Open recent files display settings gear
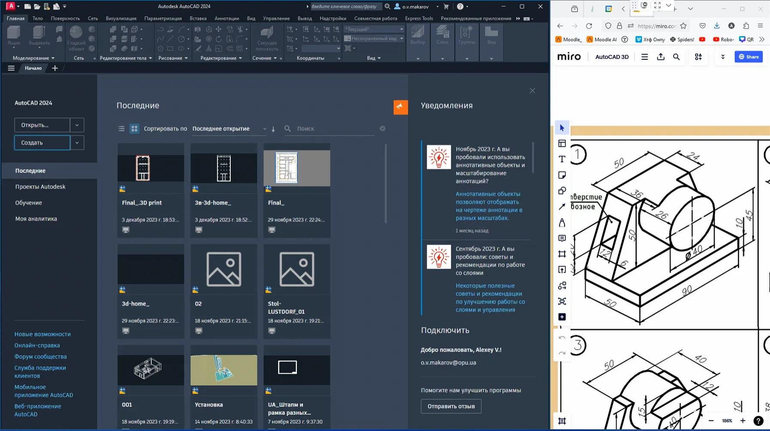The image size is (770, 431). click(382, 128)
